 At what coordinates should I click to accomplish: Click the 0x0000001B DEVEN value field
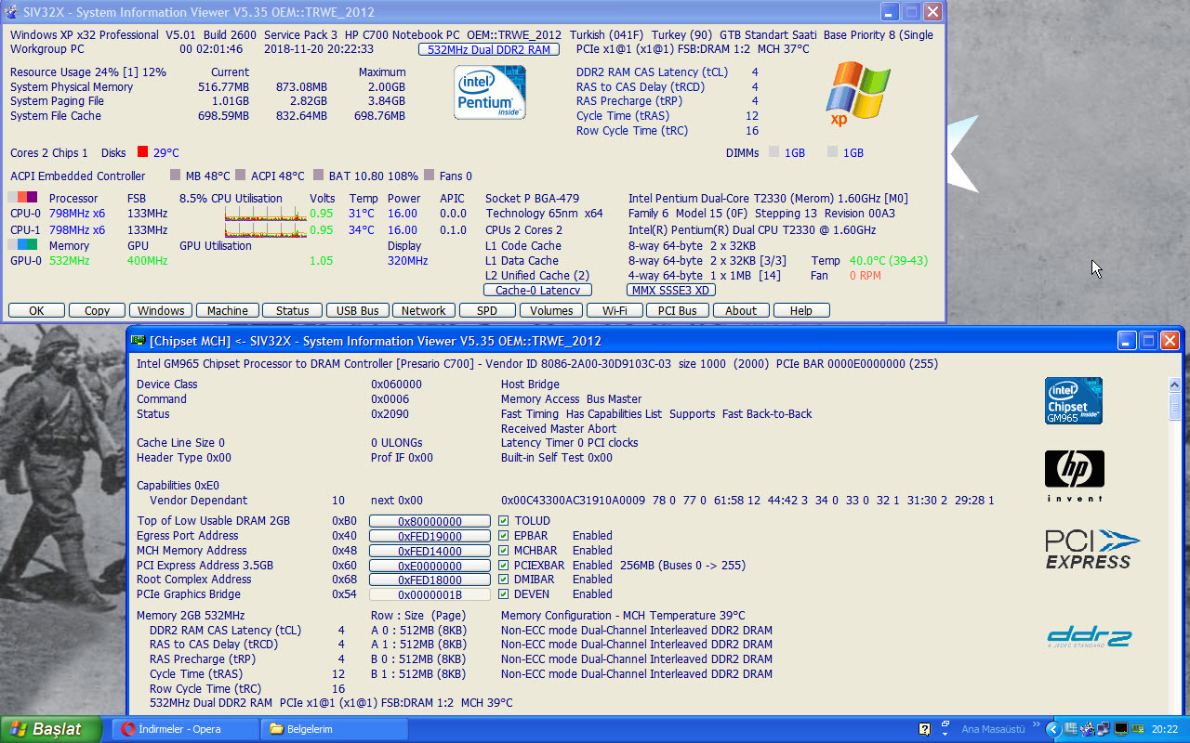pyautogui.click(x=430, y=595)
